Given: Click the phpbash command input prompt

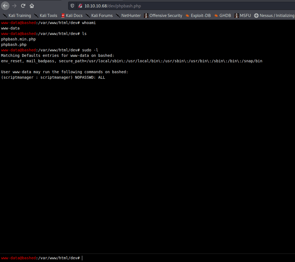Looking at the screenshot, I should [173, 258].
